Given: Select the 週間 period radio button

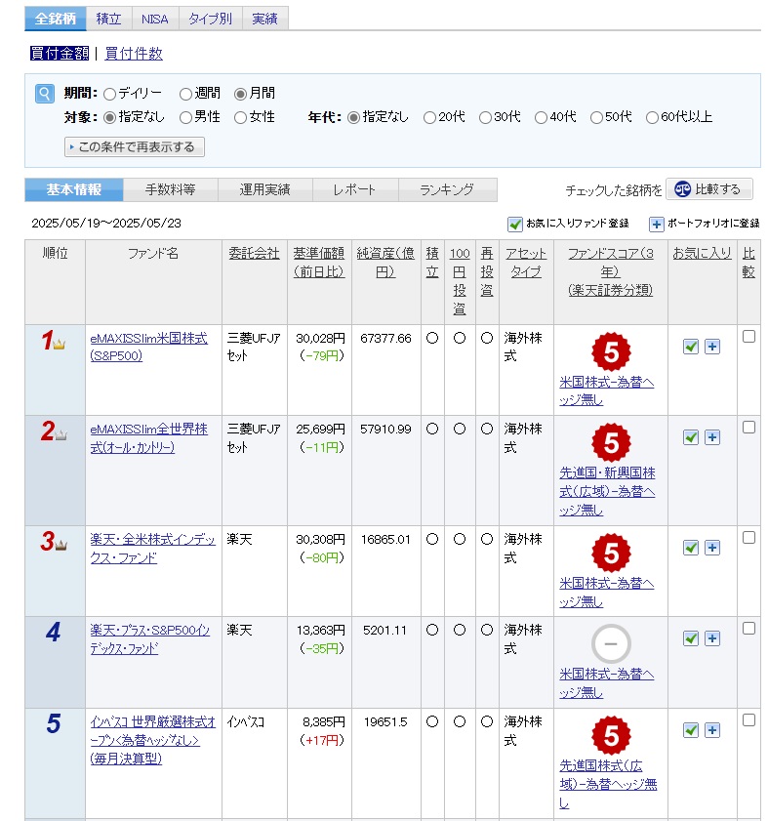Looking at the screenshot, I should (x=185, y=95).
